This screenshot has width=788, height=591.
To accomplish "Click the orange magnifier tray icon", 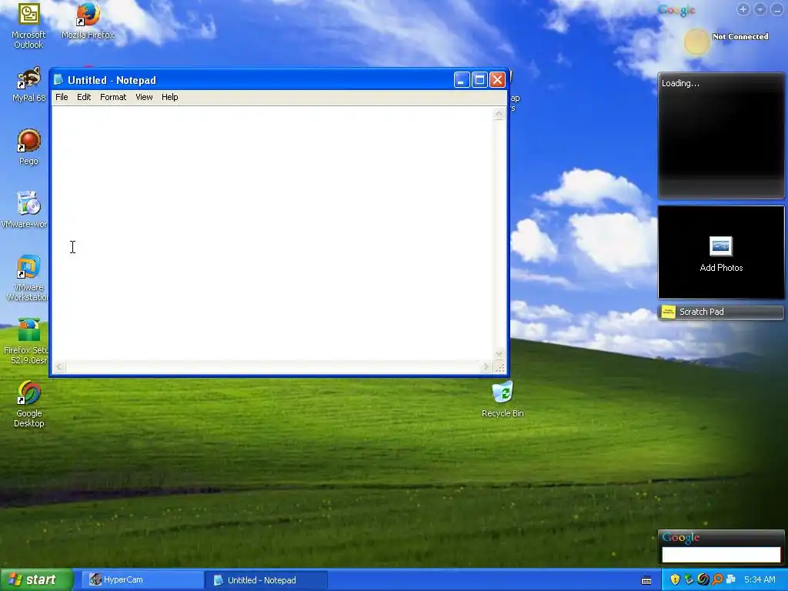I will coord(717,580).
